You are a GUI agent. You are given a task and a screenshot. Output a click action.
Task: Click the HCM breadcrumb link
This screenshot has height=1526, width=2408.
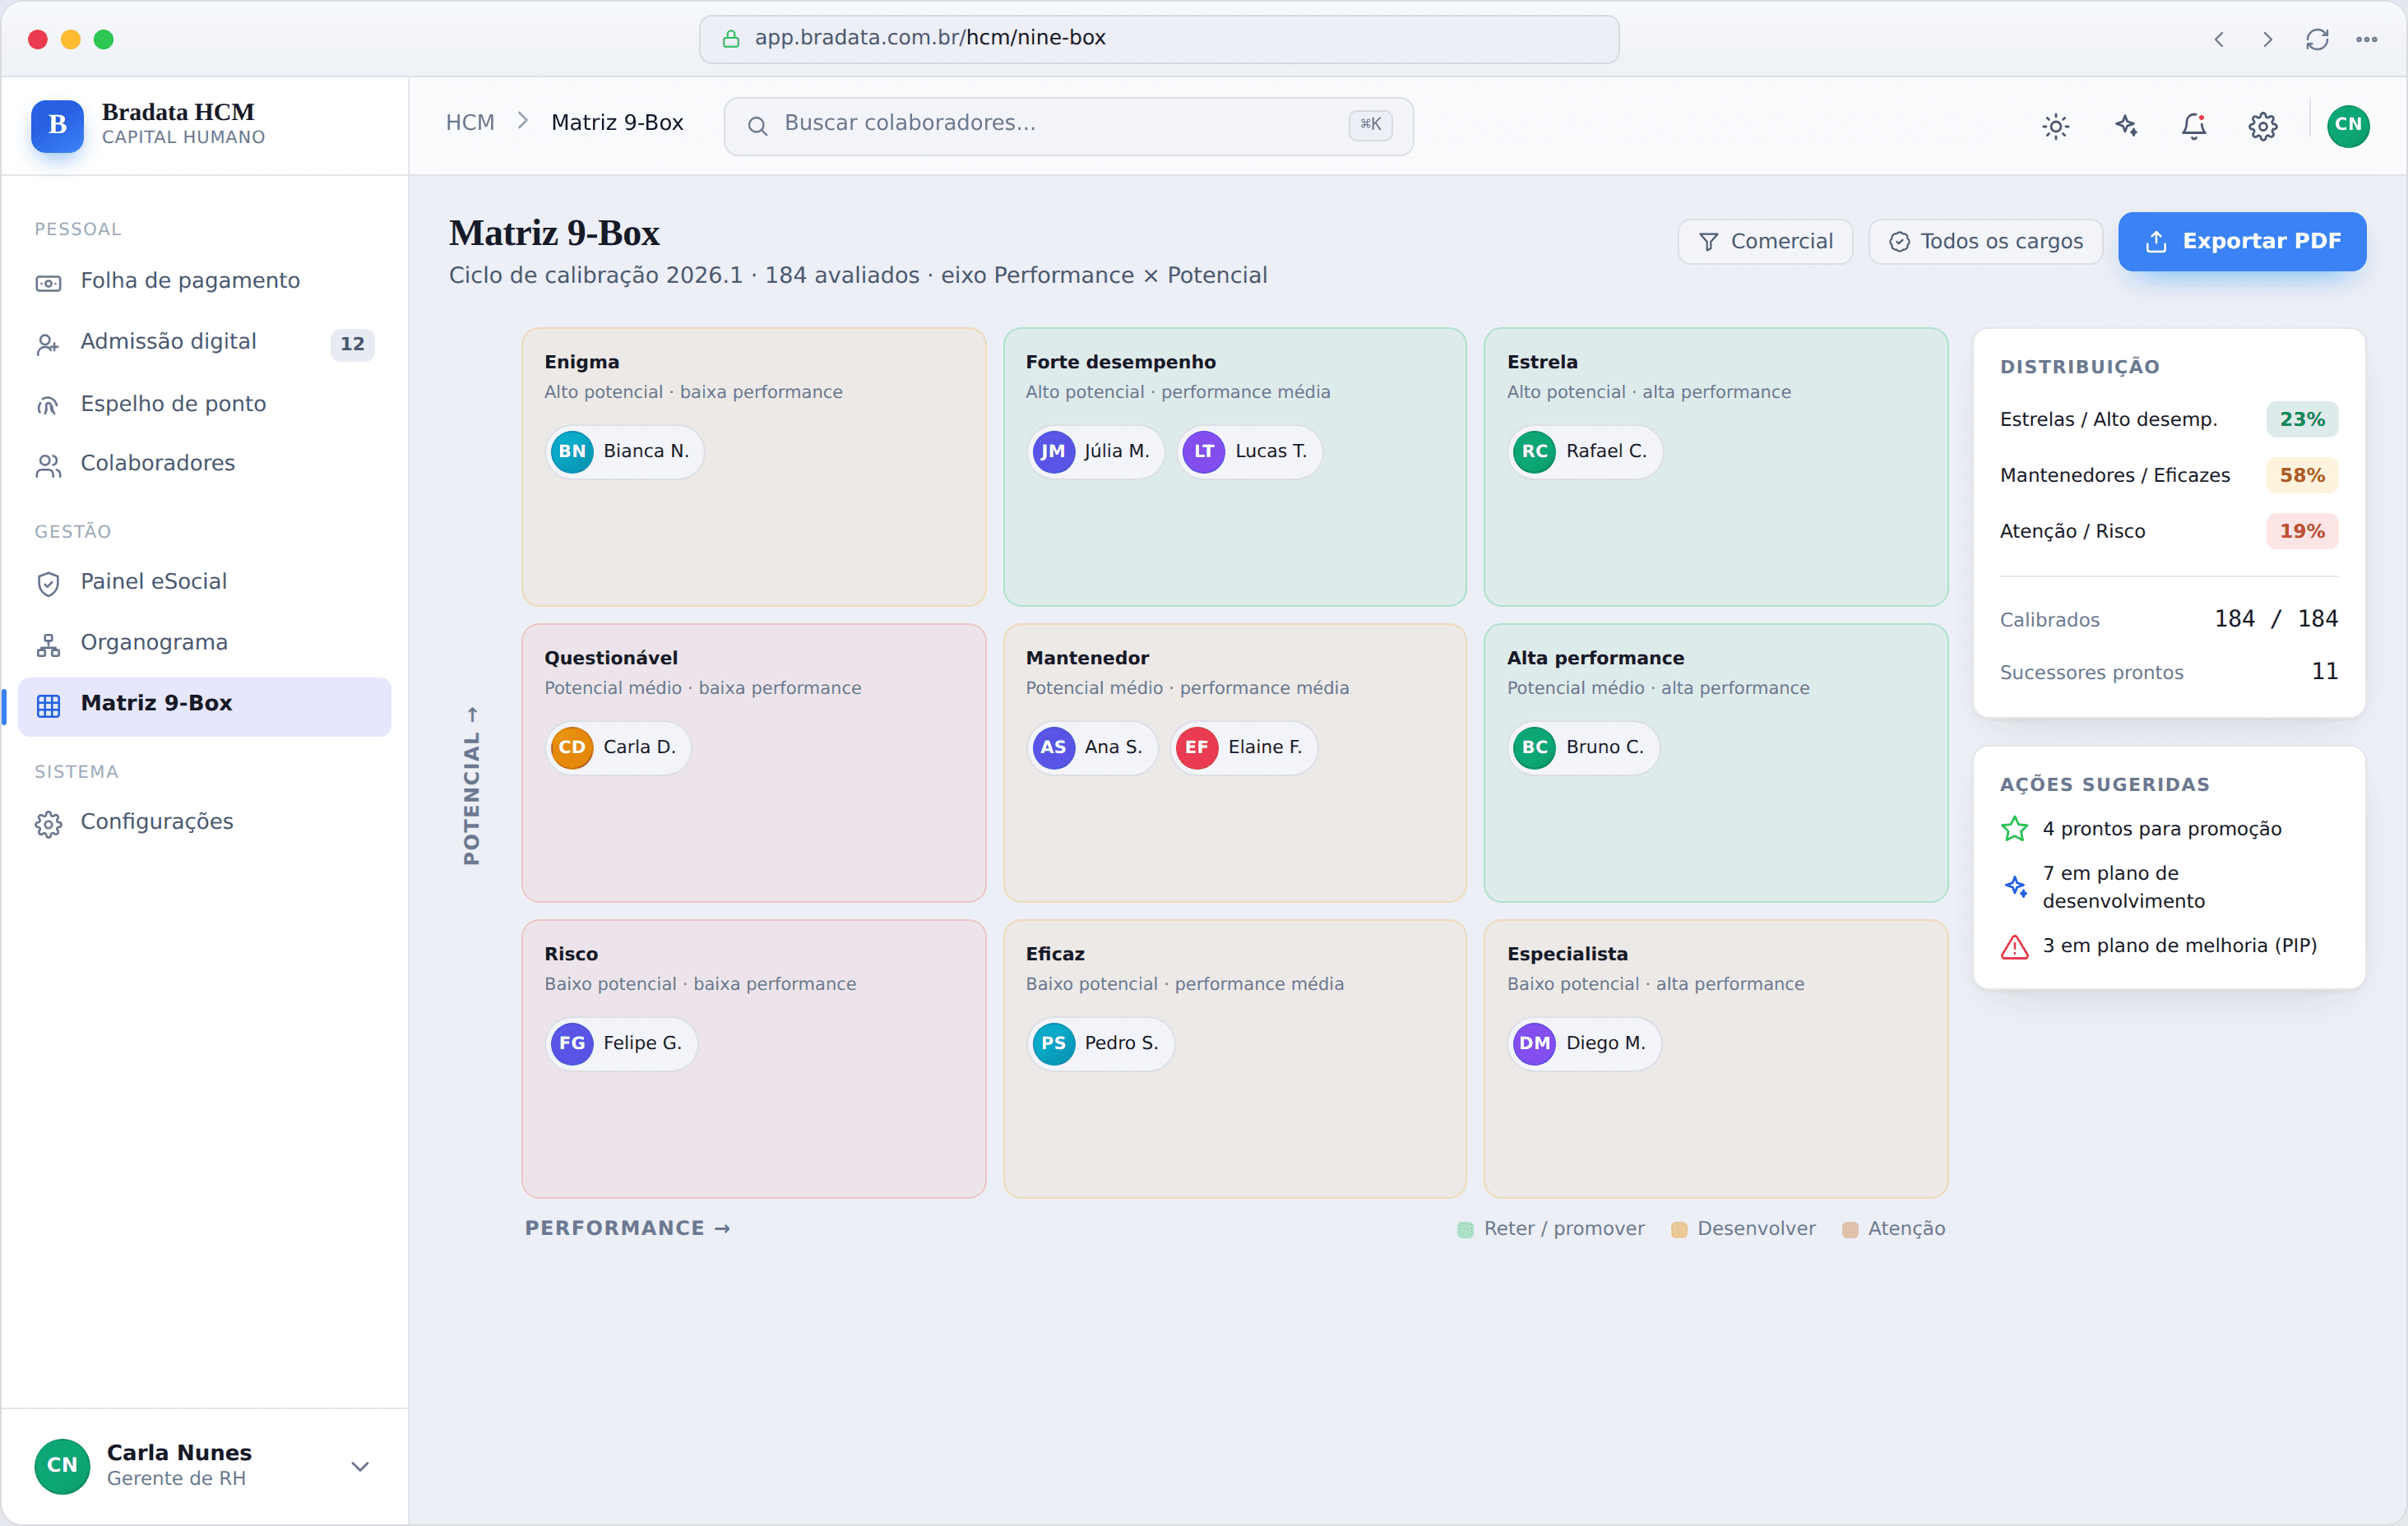tap(470, 123)
